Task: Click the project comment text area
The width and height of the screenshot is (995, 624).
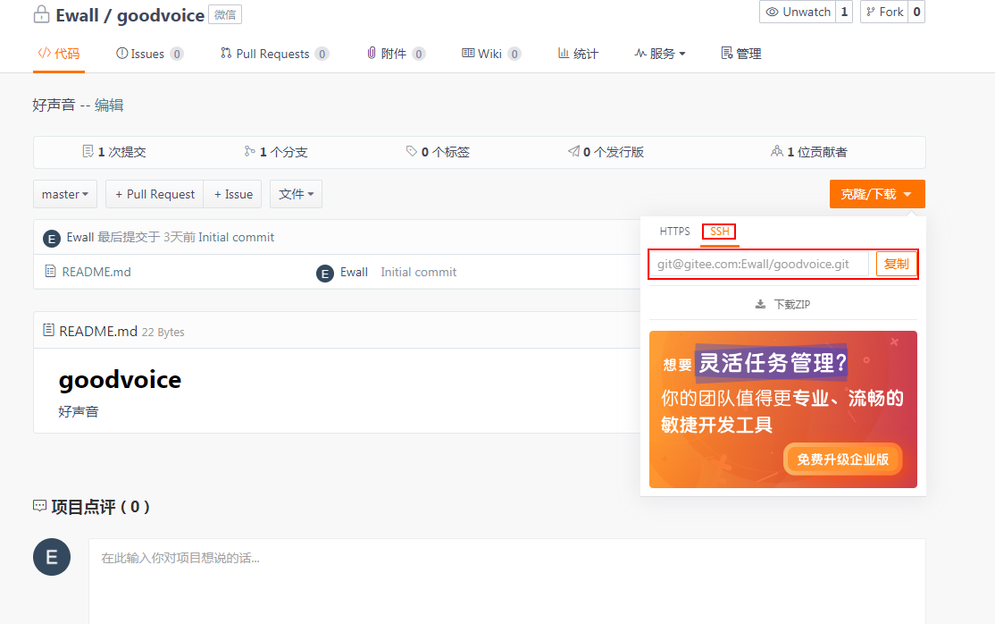Action: 507,581
